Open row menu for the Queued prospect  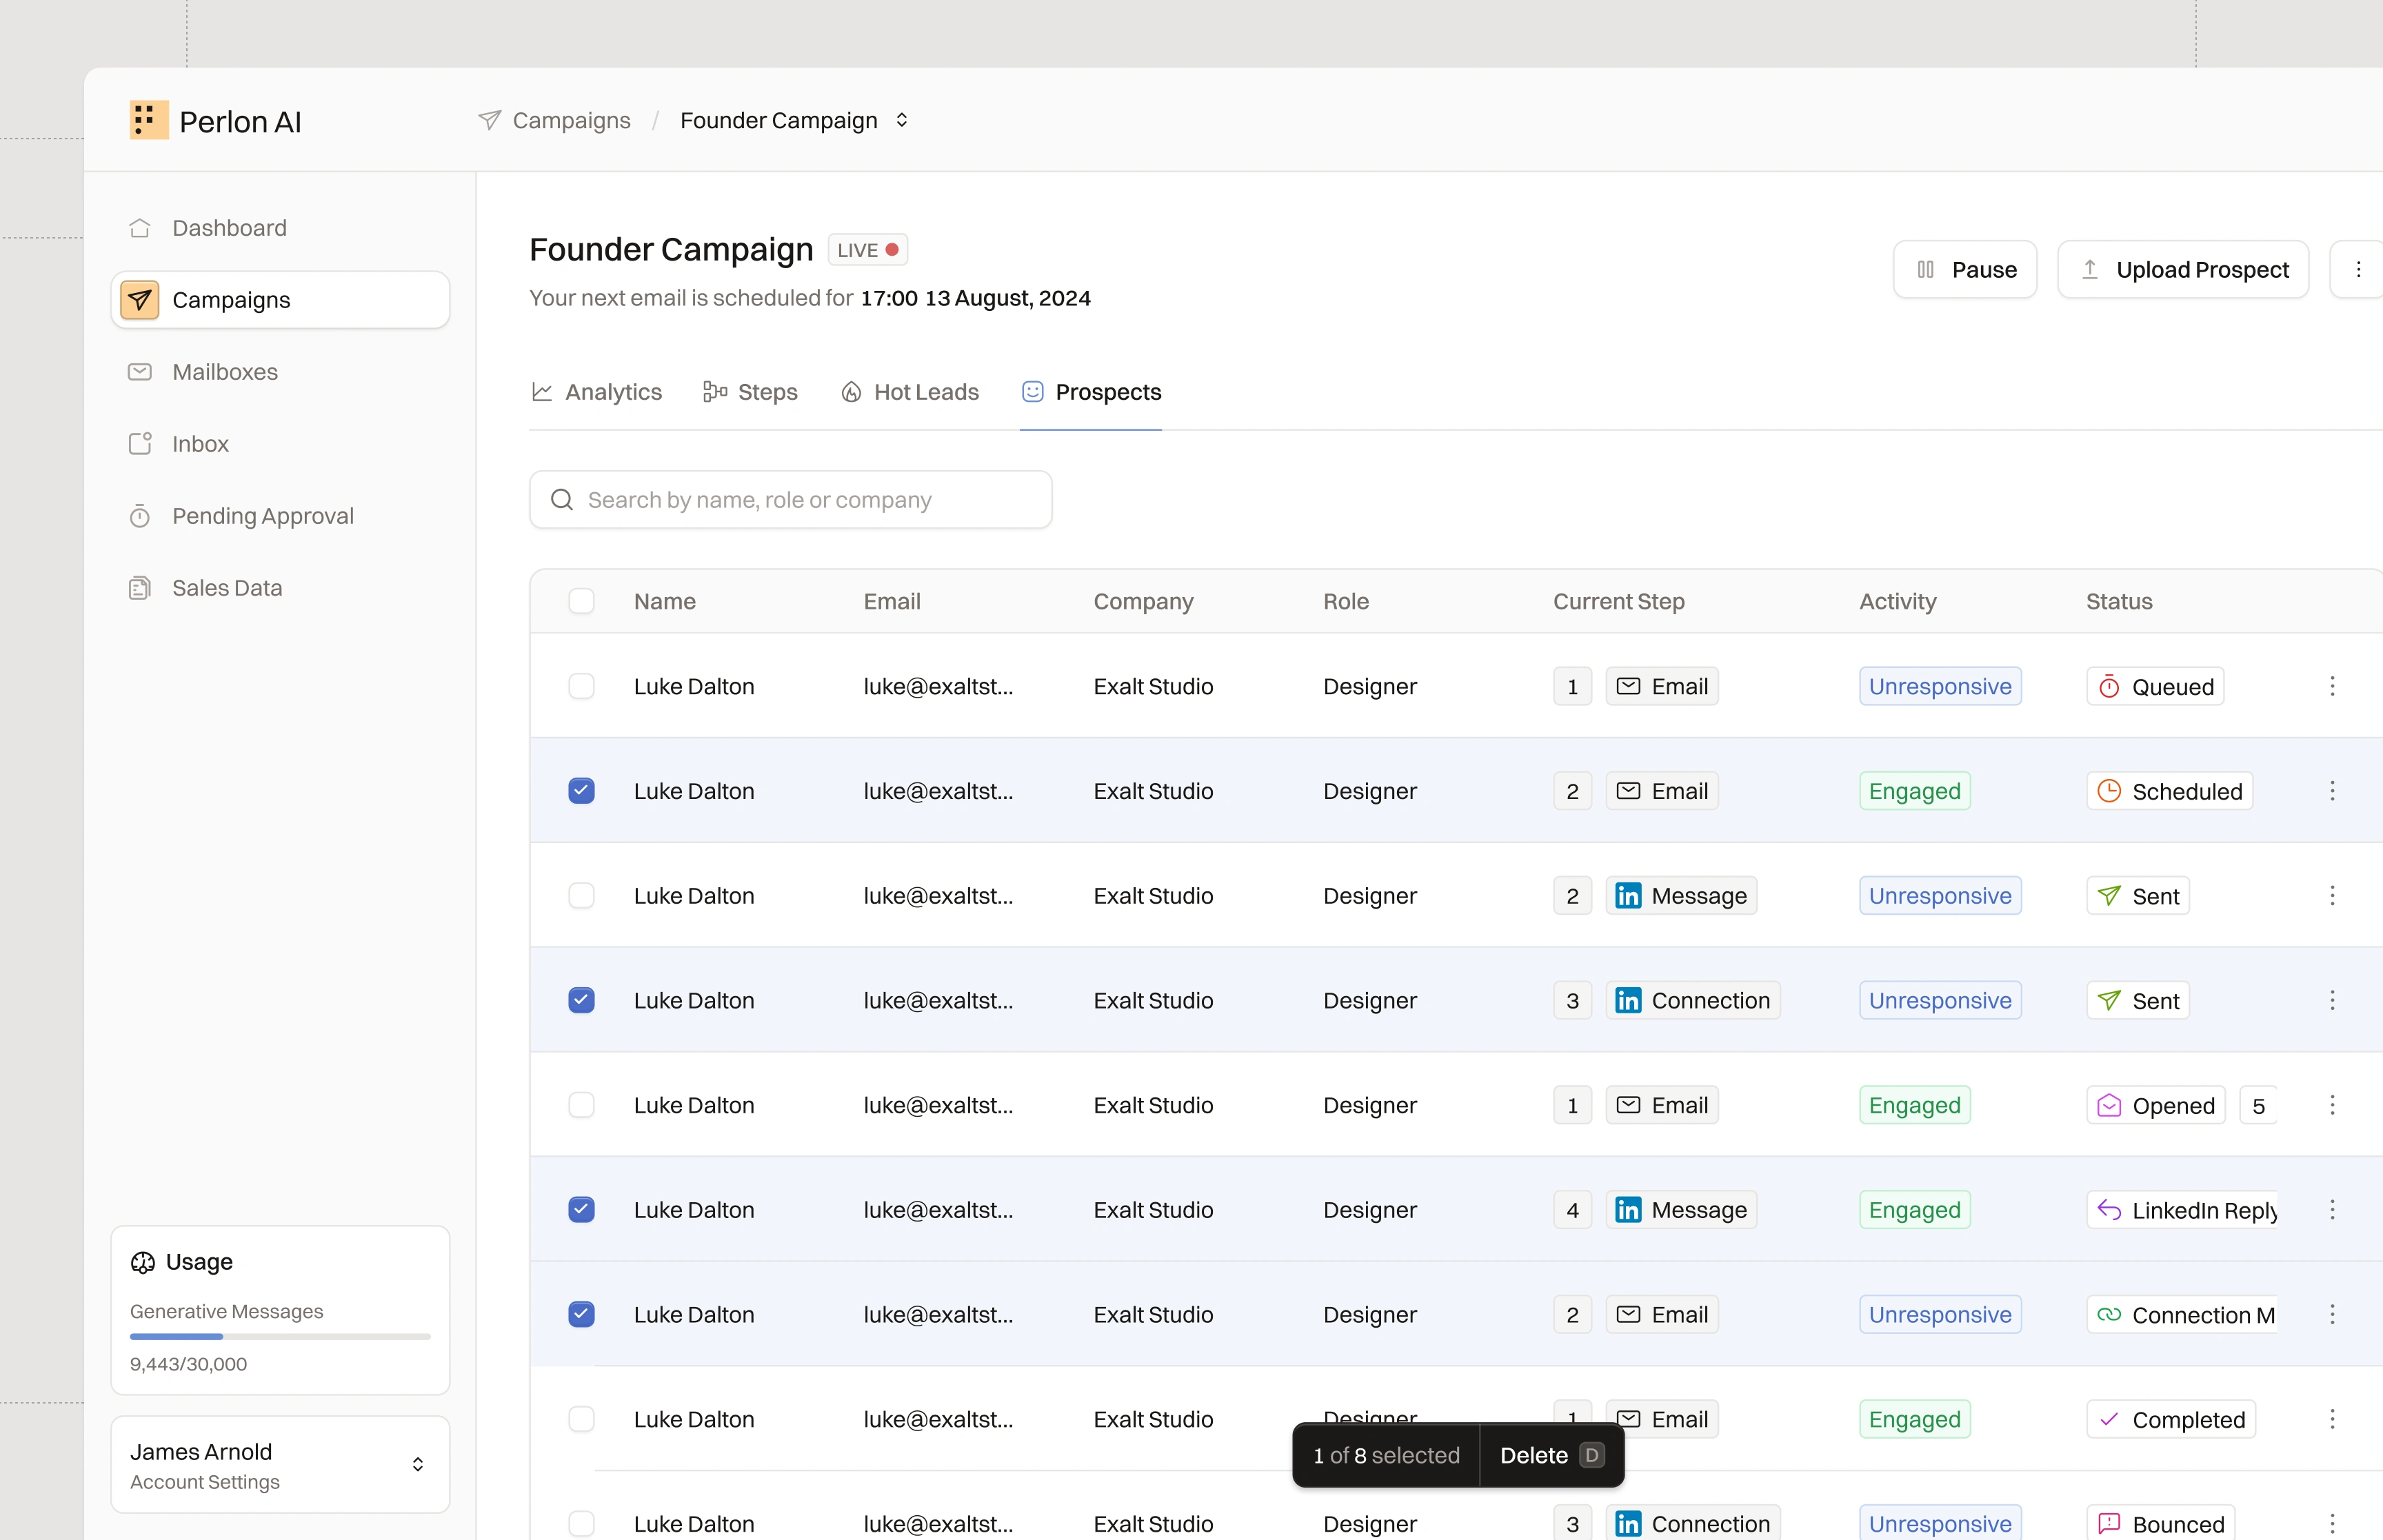click(2332, 686)
